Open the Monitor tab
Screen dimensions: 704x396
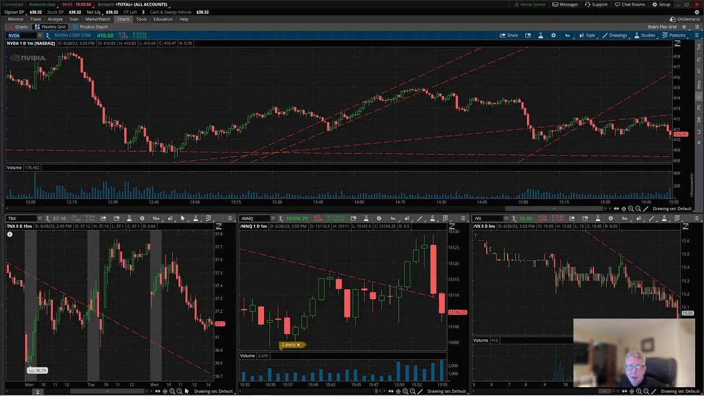(x=15, y=19)
